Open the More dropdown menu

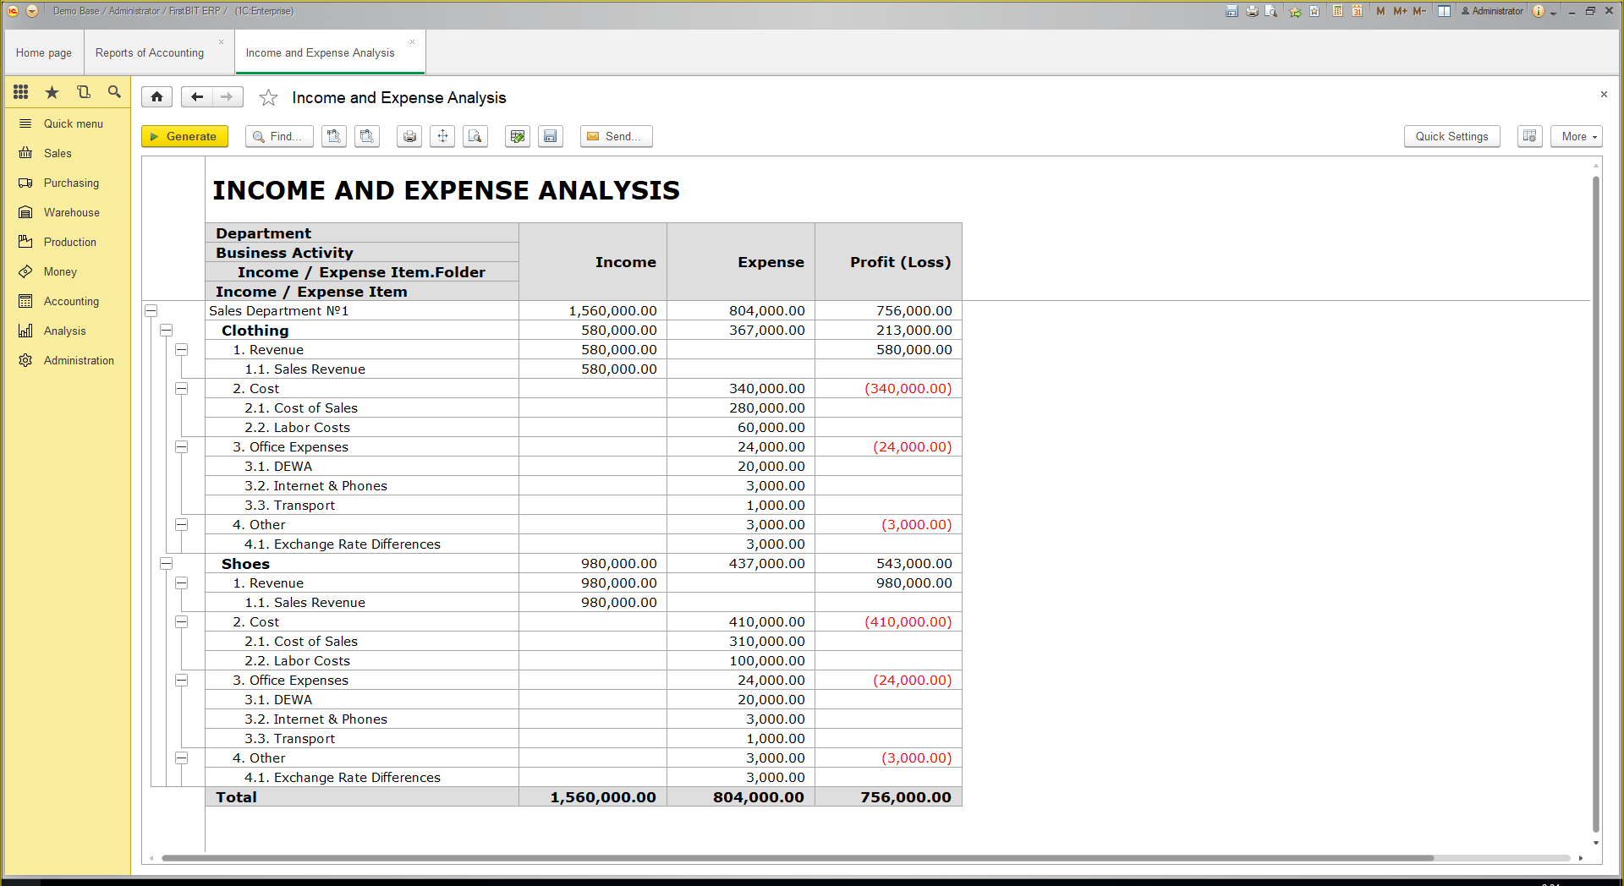click(x=1577, y=136)
